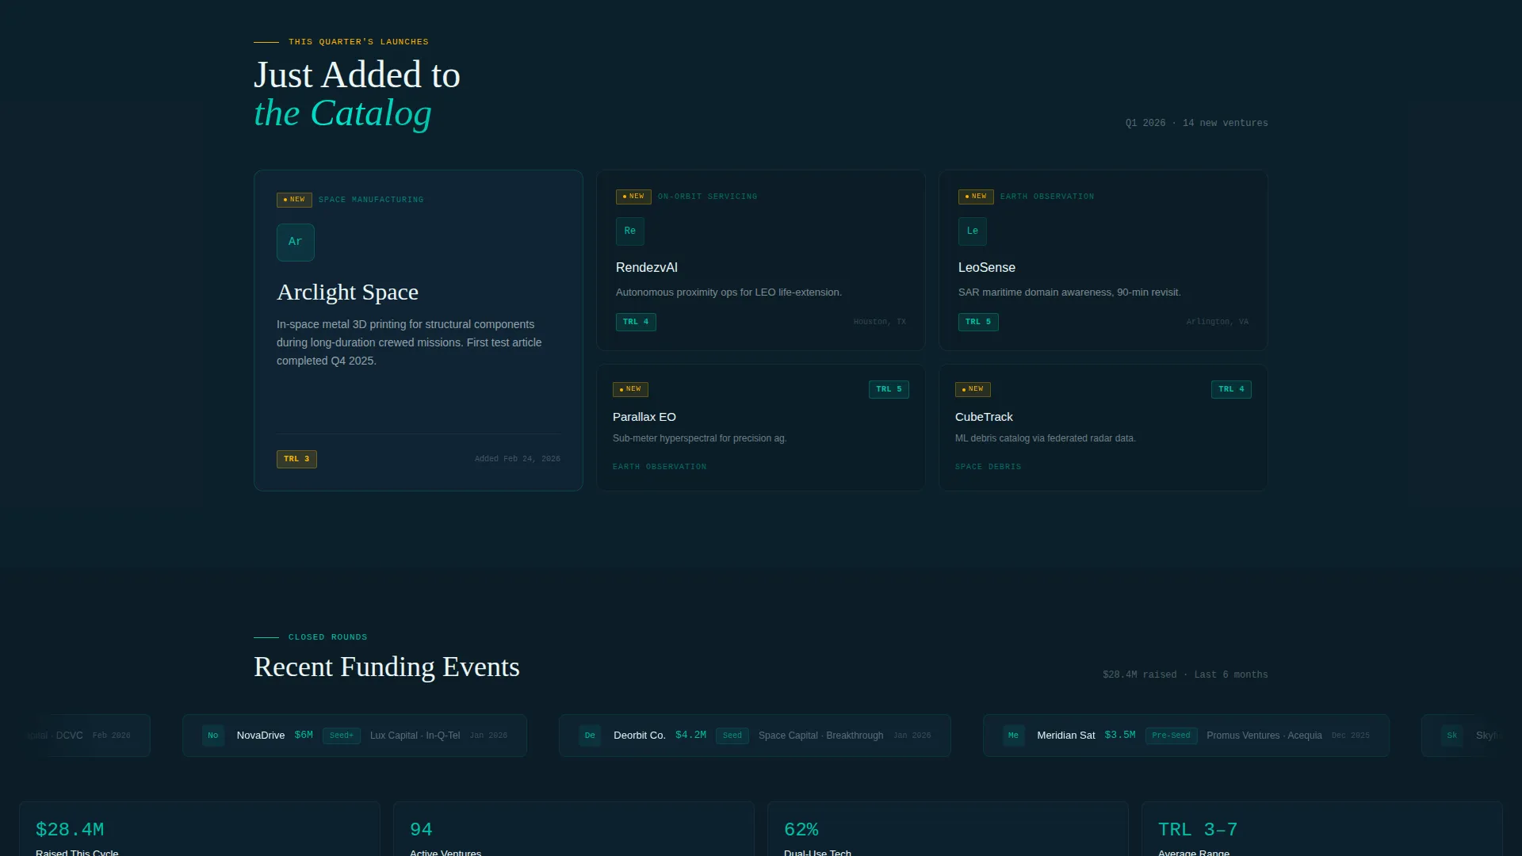Click the LeoSense SAR maritime description
Screen dimensions: 1522x856
pyautogui.click(x=1069, y=292)
